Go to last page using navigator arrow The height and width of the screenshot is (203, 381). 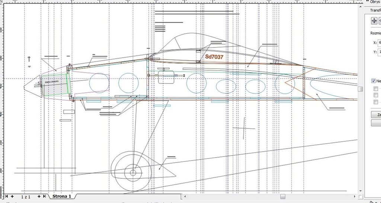(44, 196)
